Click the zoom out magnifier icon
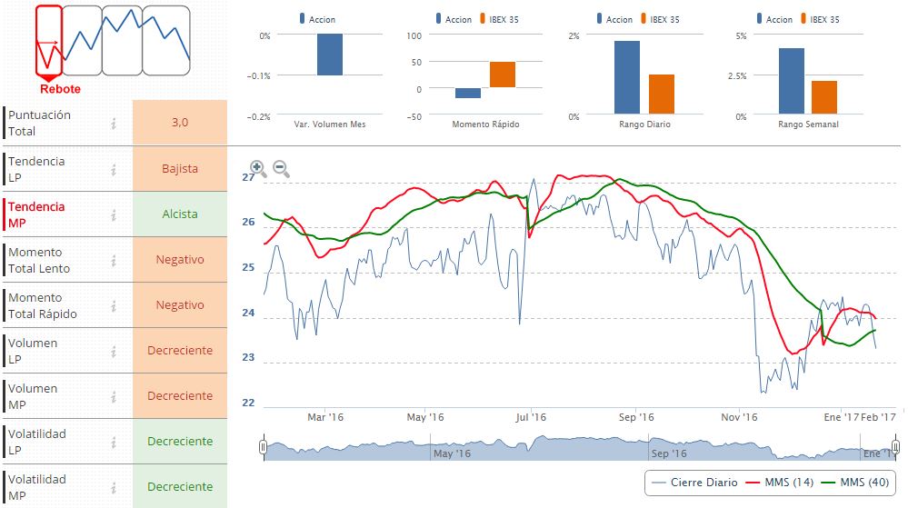Viewport: 908px width, 508px height. tap(282, 168)
